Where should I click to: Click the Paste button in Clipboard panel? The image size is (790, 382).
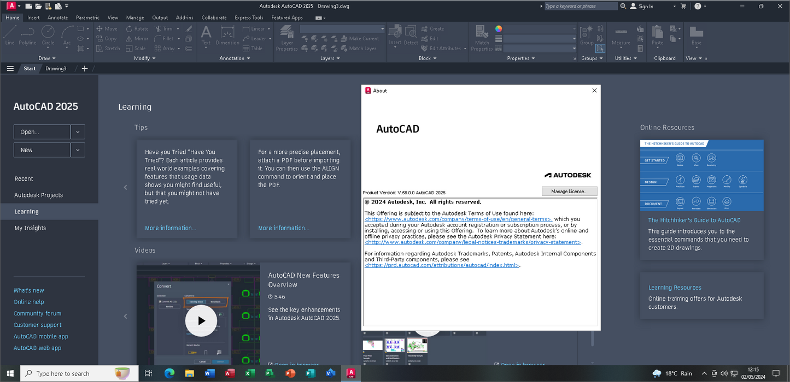coord(657,35)
